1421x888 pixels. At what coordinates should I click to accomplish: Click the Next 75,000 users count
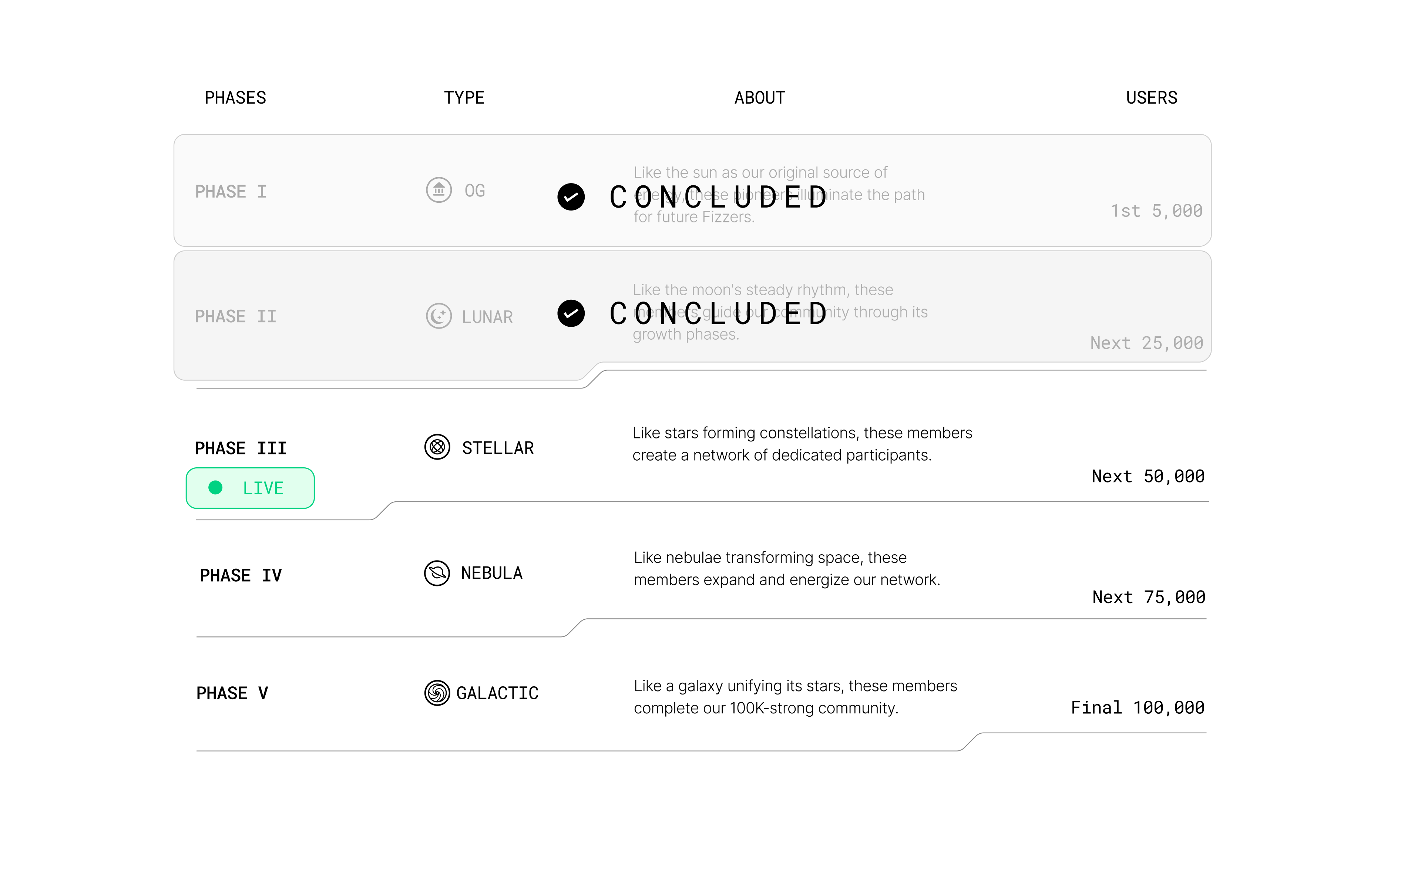tap(1149, 597)
